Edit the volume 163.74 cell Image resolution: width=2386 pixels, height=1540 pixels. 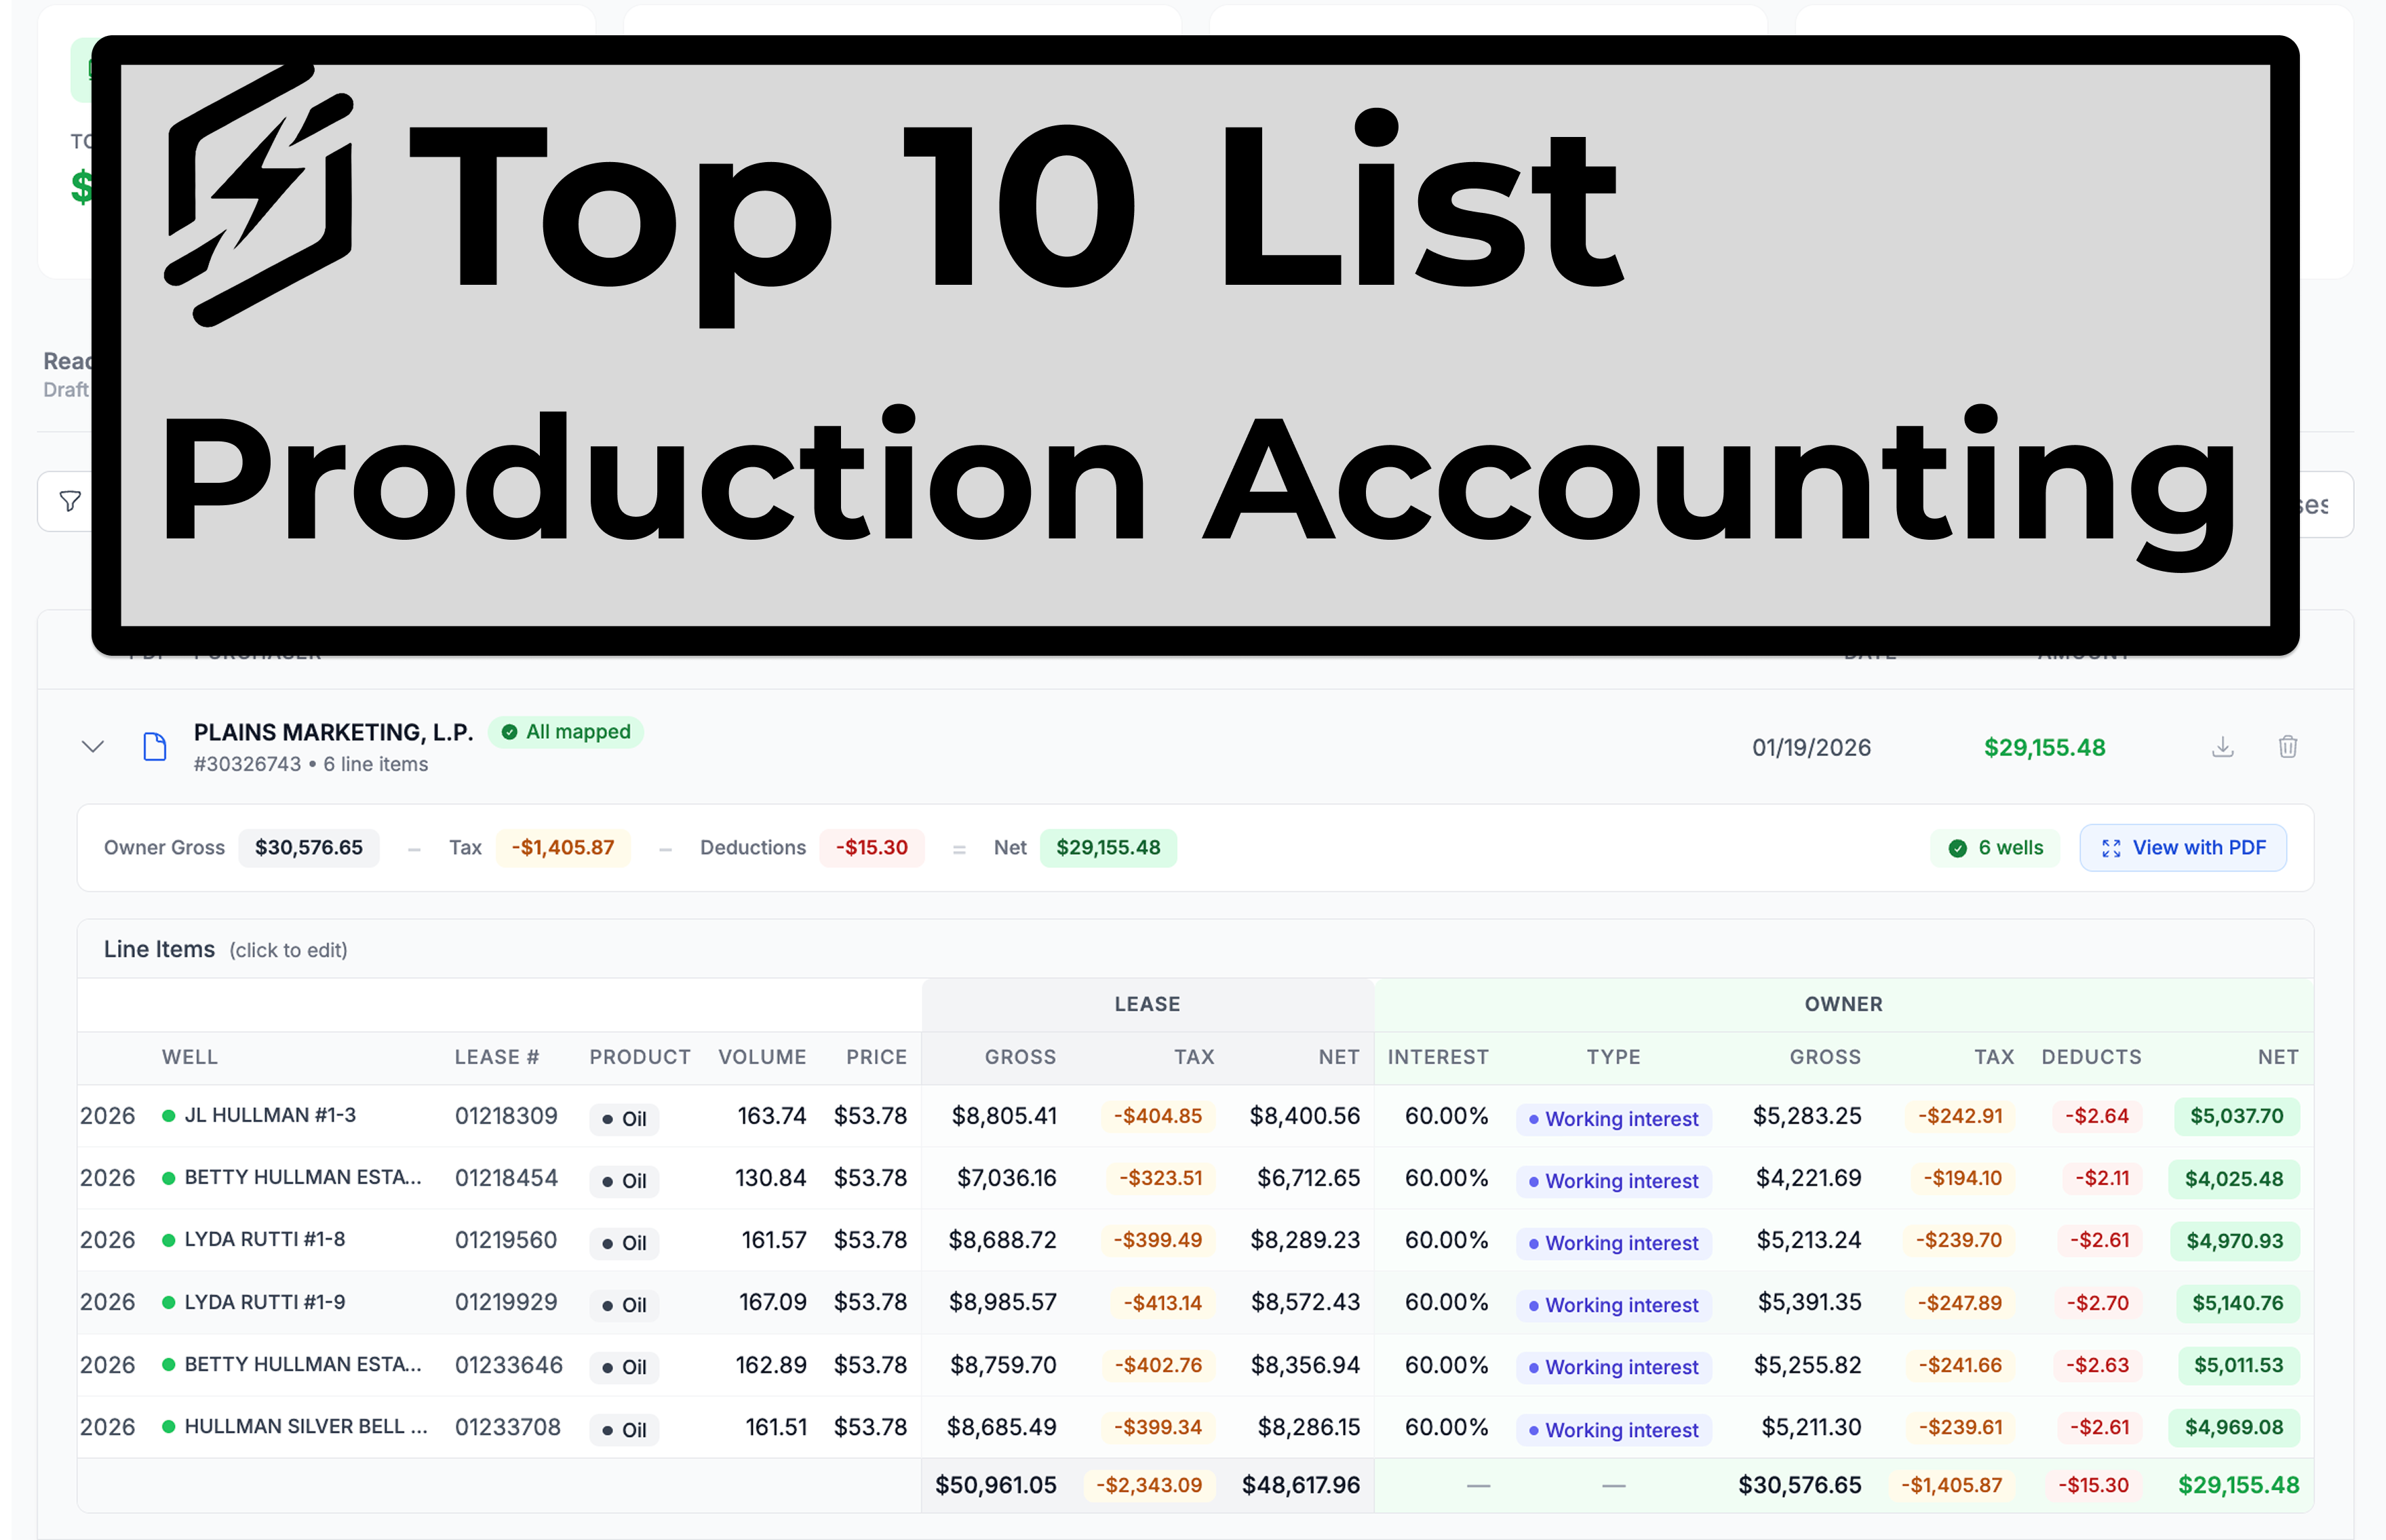coord(771,1116)
